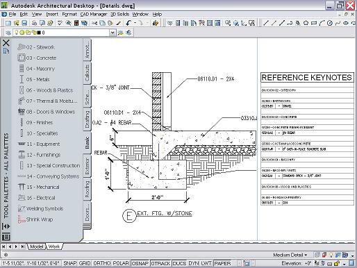Select the Shrink Wrap tool

pos(35,219)
